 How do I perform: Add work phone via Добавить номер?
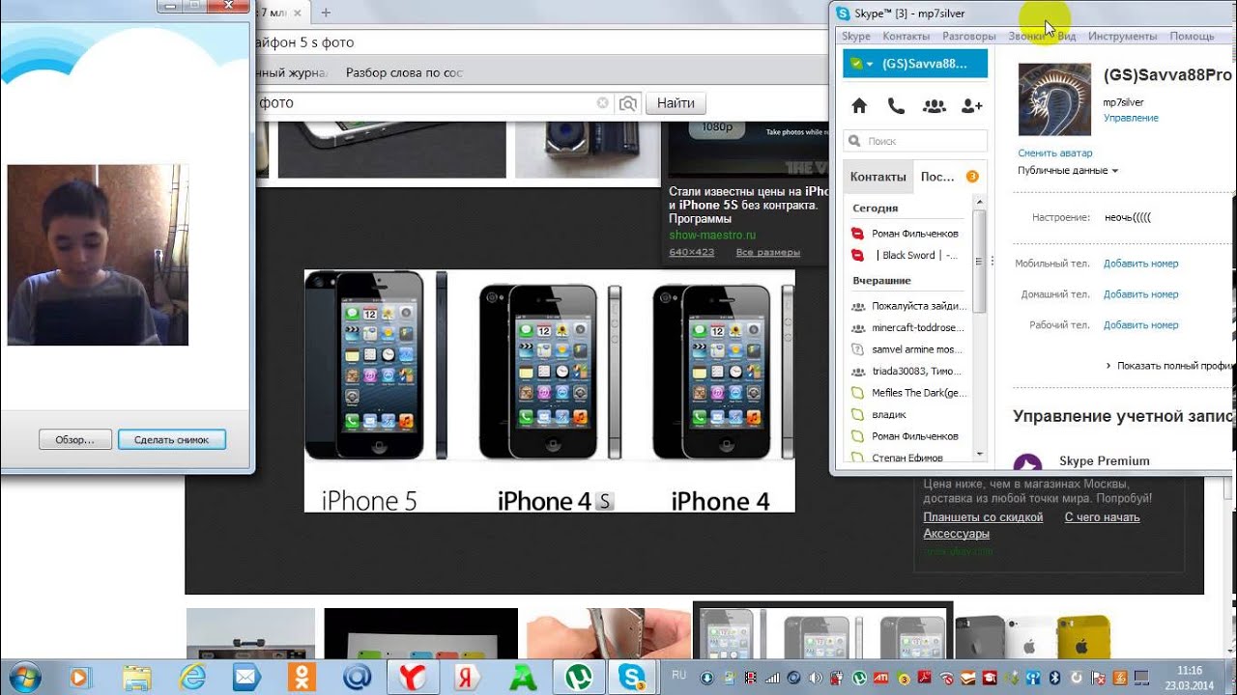(1141, 325)
